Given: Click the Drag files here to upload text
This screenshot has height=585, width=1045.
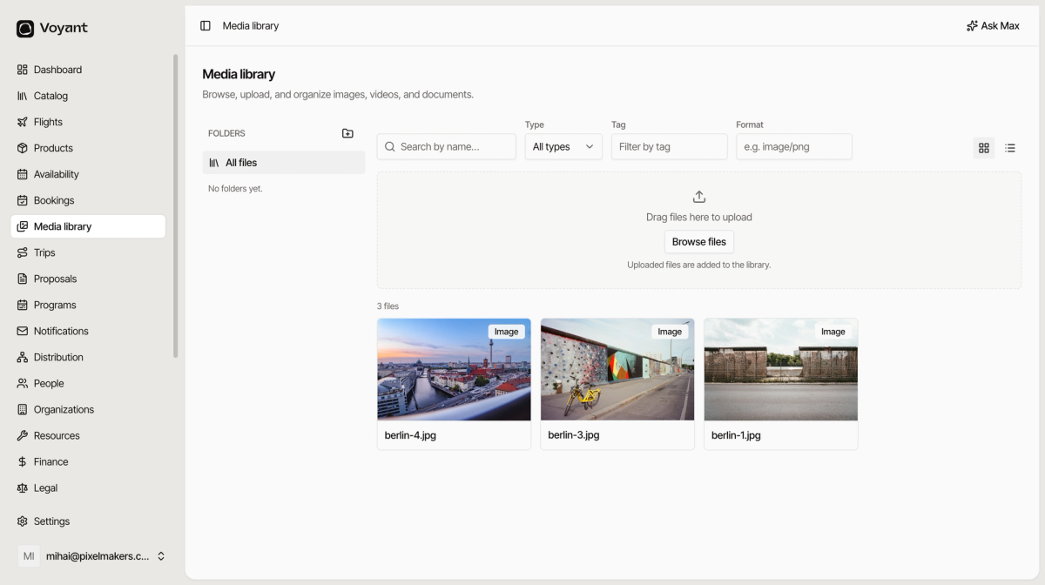Looking at the screenshot, I should pyautogui.click(x=699, y=218).
